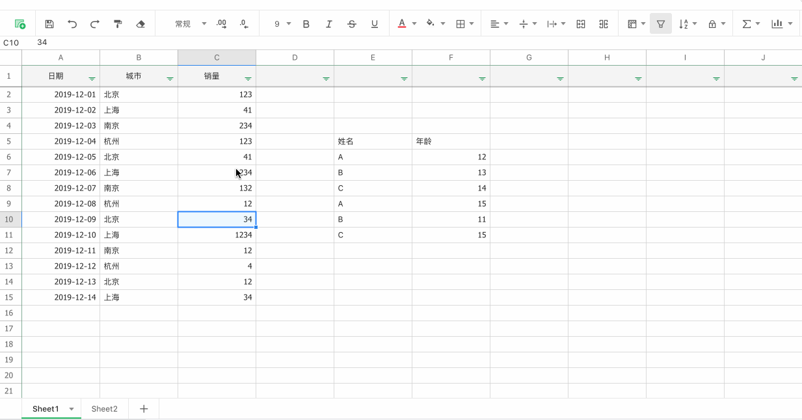Click the horizontal align icon
Screen dimensions: 802x420
point(495,24)
